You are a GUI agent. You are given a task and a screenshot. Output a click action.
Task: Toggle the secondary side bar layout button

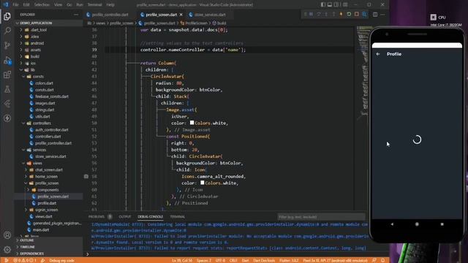336,4
